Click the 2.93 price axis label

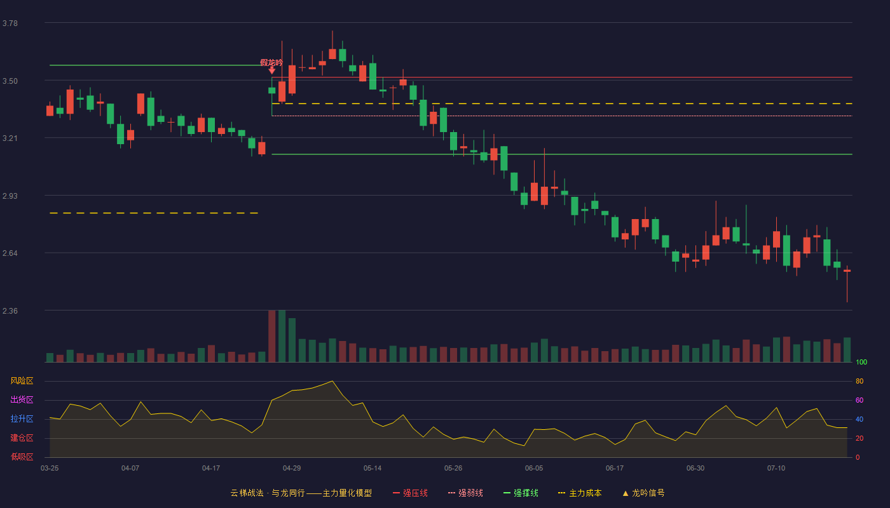10,196
